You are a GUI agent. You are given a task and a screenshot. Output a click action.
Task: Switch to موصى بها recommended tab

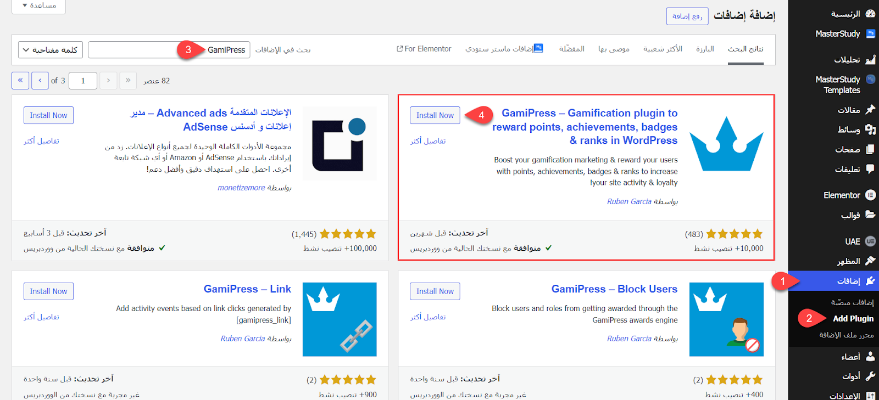click(x=614, y=49)
